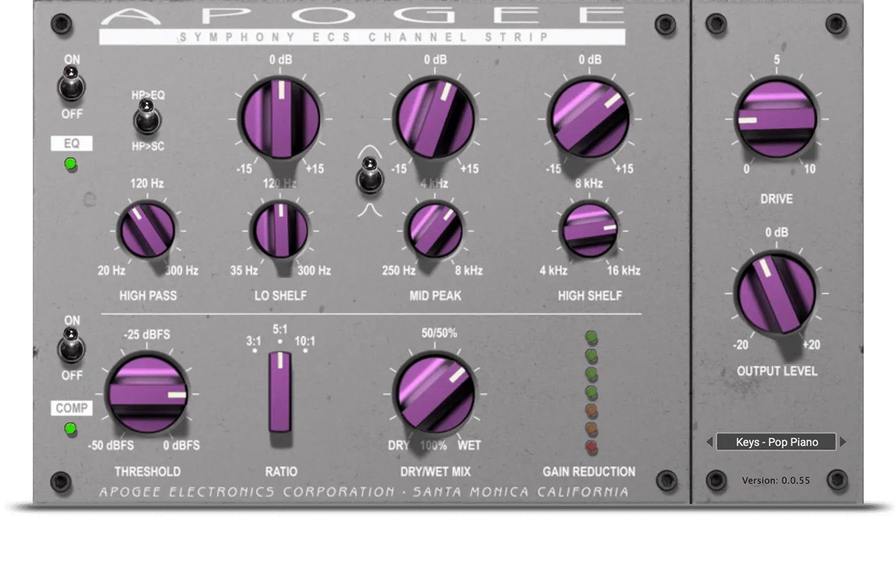Click the DRY/WET MIX label
The width and height of the screenshot is (895, 562).
click(x=435, y=471)
